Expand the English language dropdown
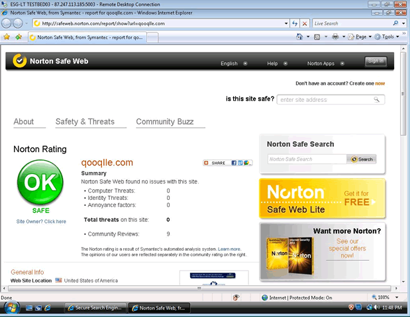Screen dimensions: 410x317 click(x=234, y=64)
